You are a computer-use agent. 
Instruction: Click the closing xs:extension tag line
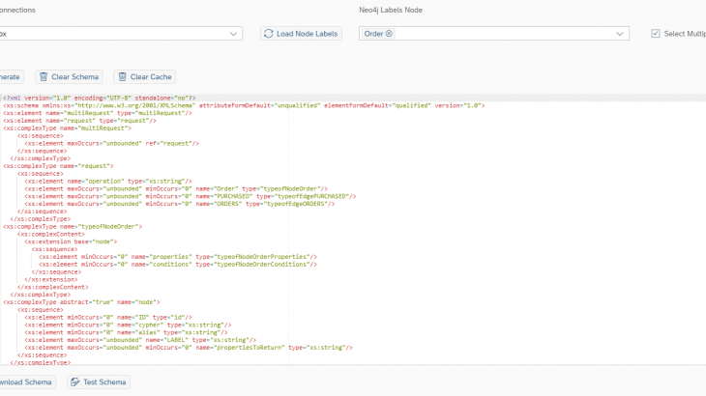point(51,279)
